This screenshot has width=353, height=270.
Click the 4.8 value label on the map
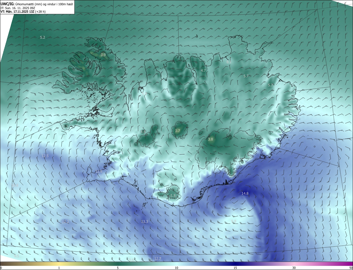coord(143,132)
